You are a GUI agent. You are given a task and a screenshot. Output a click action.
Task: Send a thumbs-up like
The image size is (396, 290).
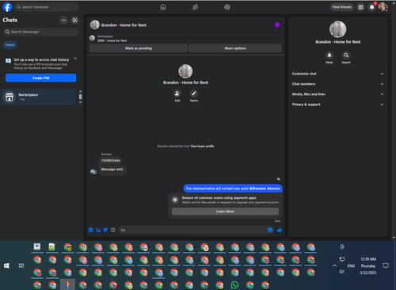coord(280,230)
